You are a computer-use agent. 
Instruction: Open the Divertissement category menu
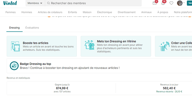[x=127, y=12]
